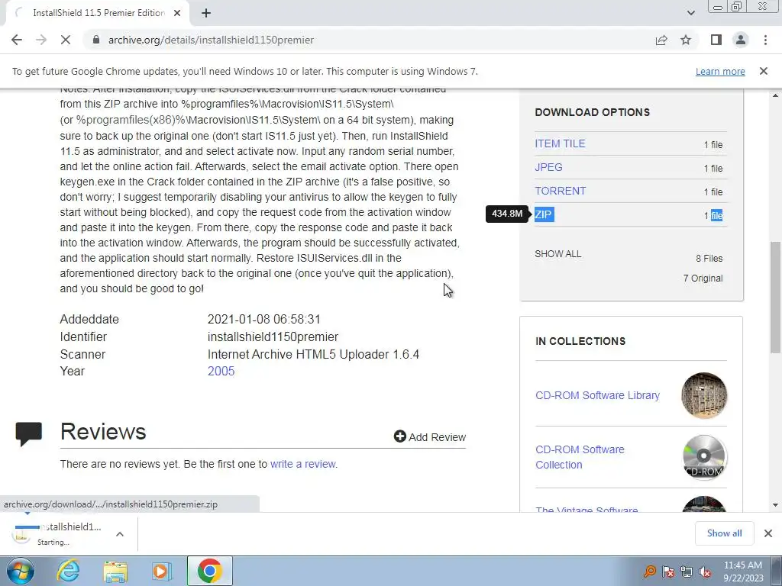Click the Reviews heading
This screenshot has width=782, height=586.
[x=103, y=432]
